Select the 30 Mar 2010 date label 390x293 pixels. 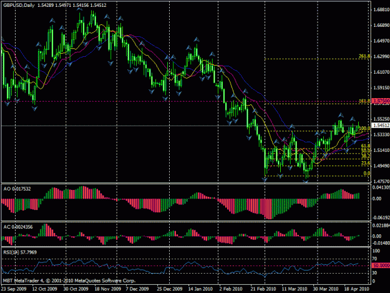[326, 289]
